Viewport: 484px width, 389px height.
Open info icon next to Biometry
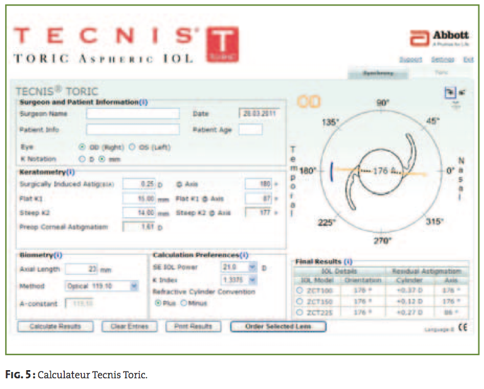(58, 255)
